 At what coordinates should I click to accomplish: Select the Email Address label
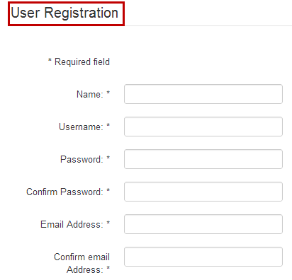[72, 224]
